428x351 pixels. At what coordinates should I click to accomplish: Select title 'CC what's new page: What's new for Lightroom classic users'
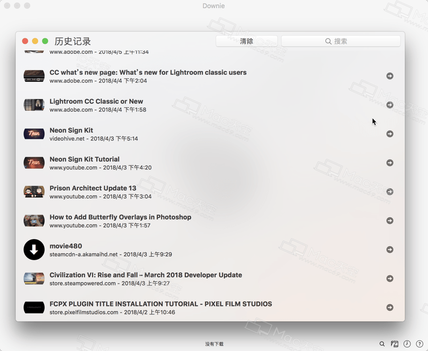[148, 72]
